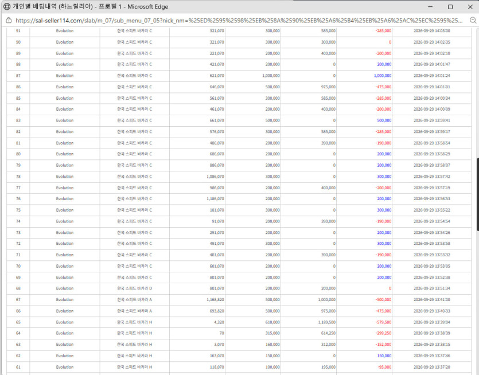Select the bet amount 610,000
Screen dimensions: 479x375
click(x=272, y=322)
